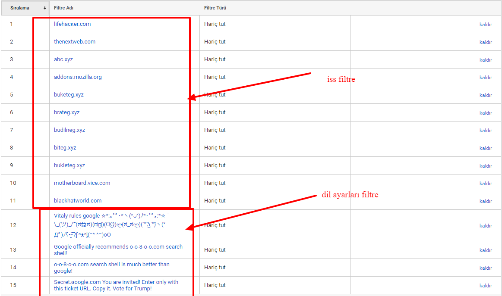Click kaldır in row 12 Vitaly filter
502x296 pixels.
coord(486,226)
